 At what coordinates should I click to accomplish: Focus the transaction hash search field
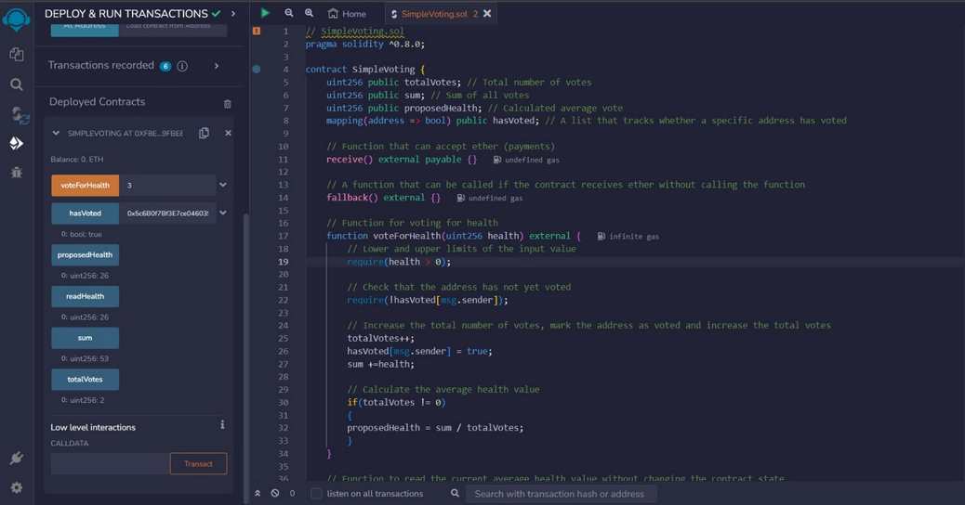(x=560, y=493)
